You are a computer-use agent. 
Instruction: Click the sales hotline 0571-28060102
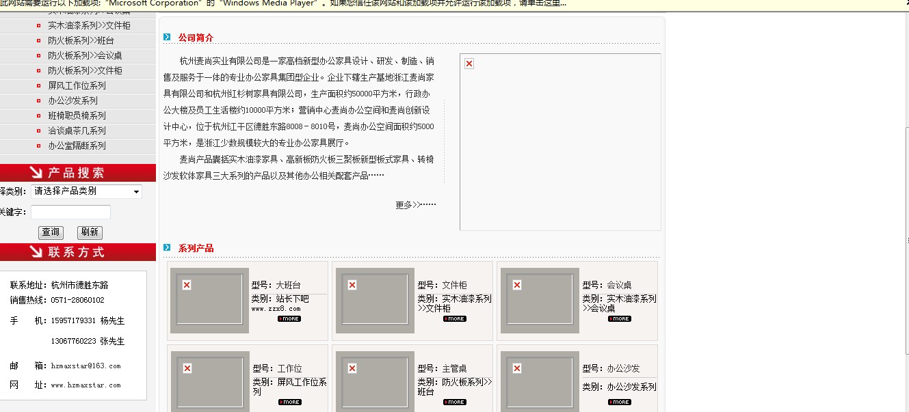78,301
